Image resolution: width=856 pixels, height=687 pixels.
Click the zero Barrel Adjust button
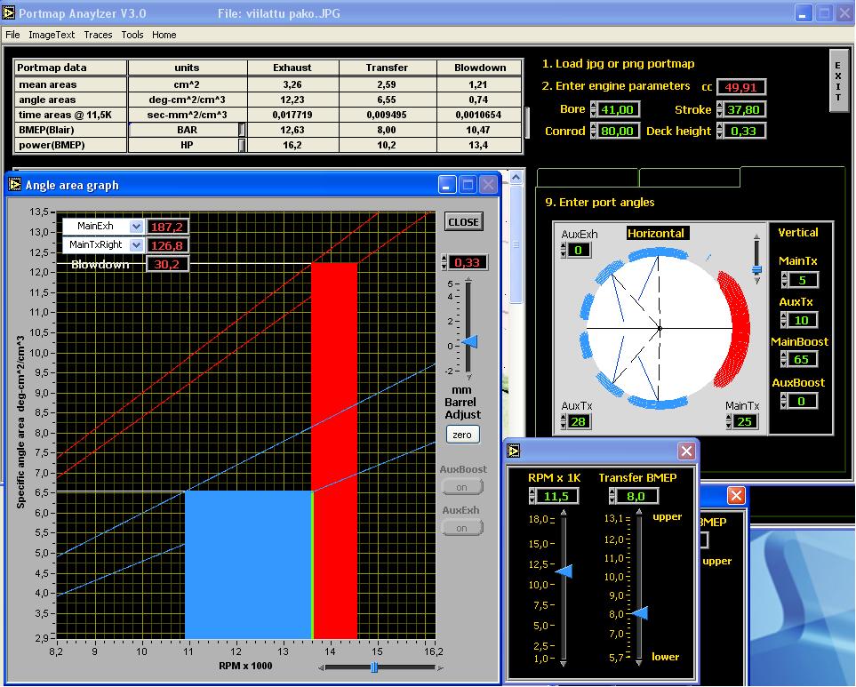[462, 435]
